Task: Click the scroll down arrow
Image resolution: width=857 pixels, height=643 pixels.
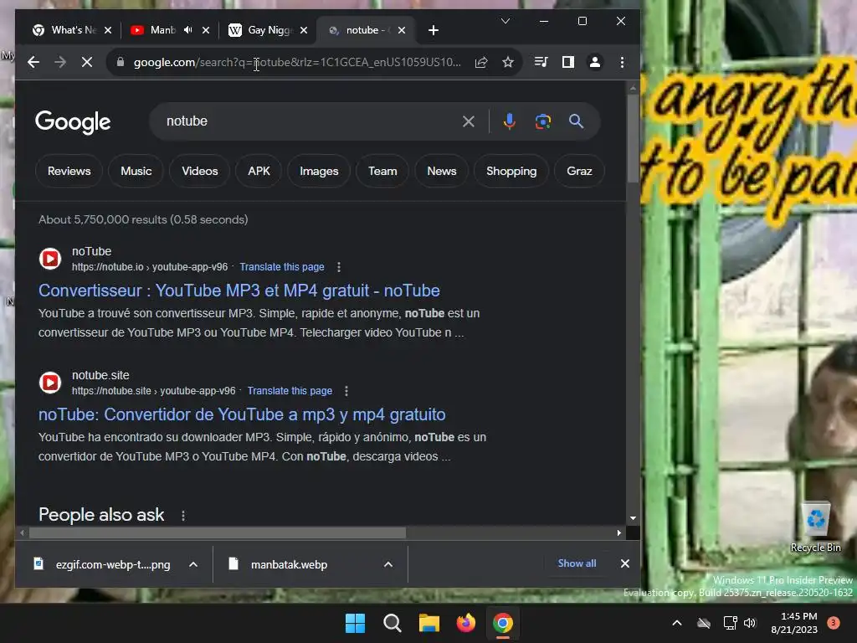Action: 633,517
